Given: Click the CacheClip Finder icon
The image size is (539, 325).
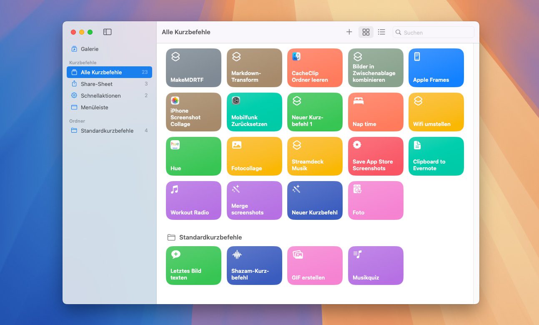Looking at the screenshot, I should tap(296, 57).
